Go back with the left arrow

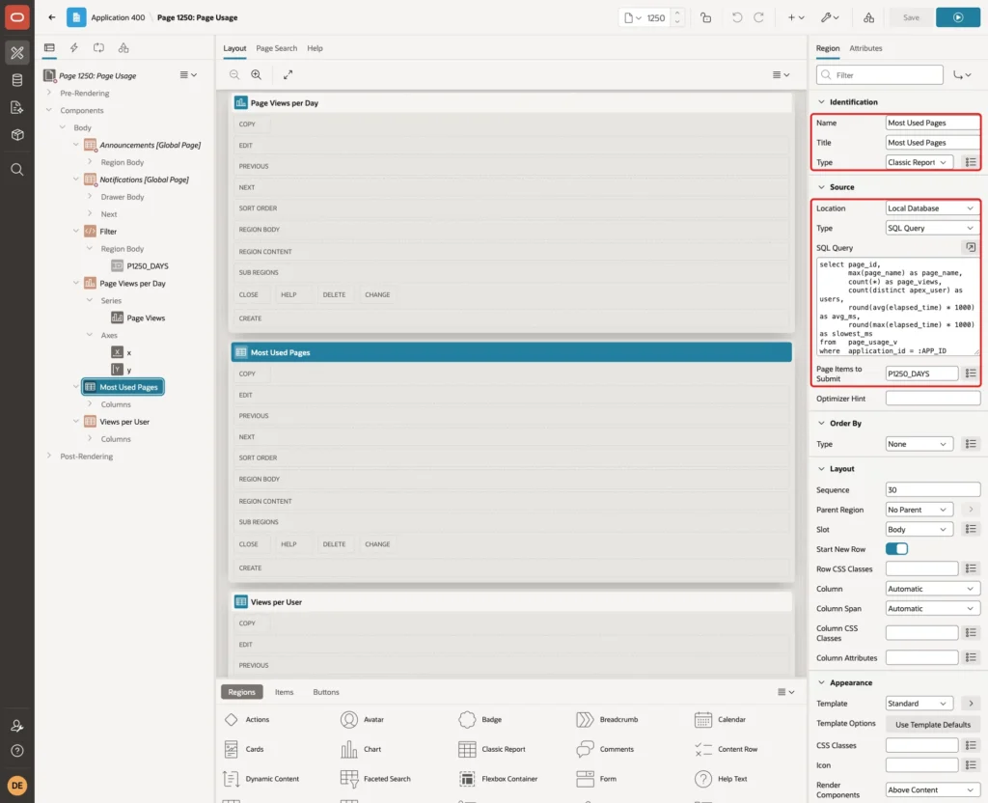(x=52, y=17)
